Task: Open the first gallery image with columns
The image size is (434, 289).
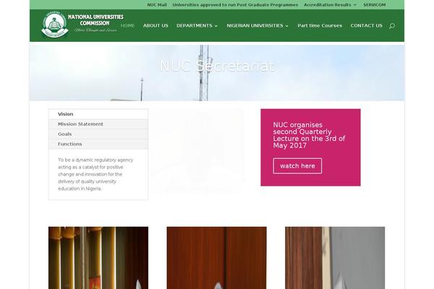Action: point(98,258)
